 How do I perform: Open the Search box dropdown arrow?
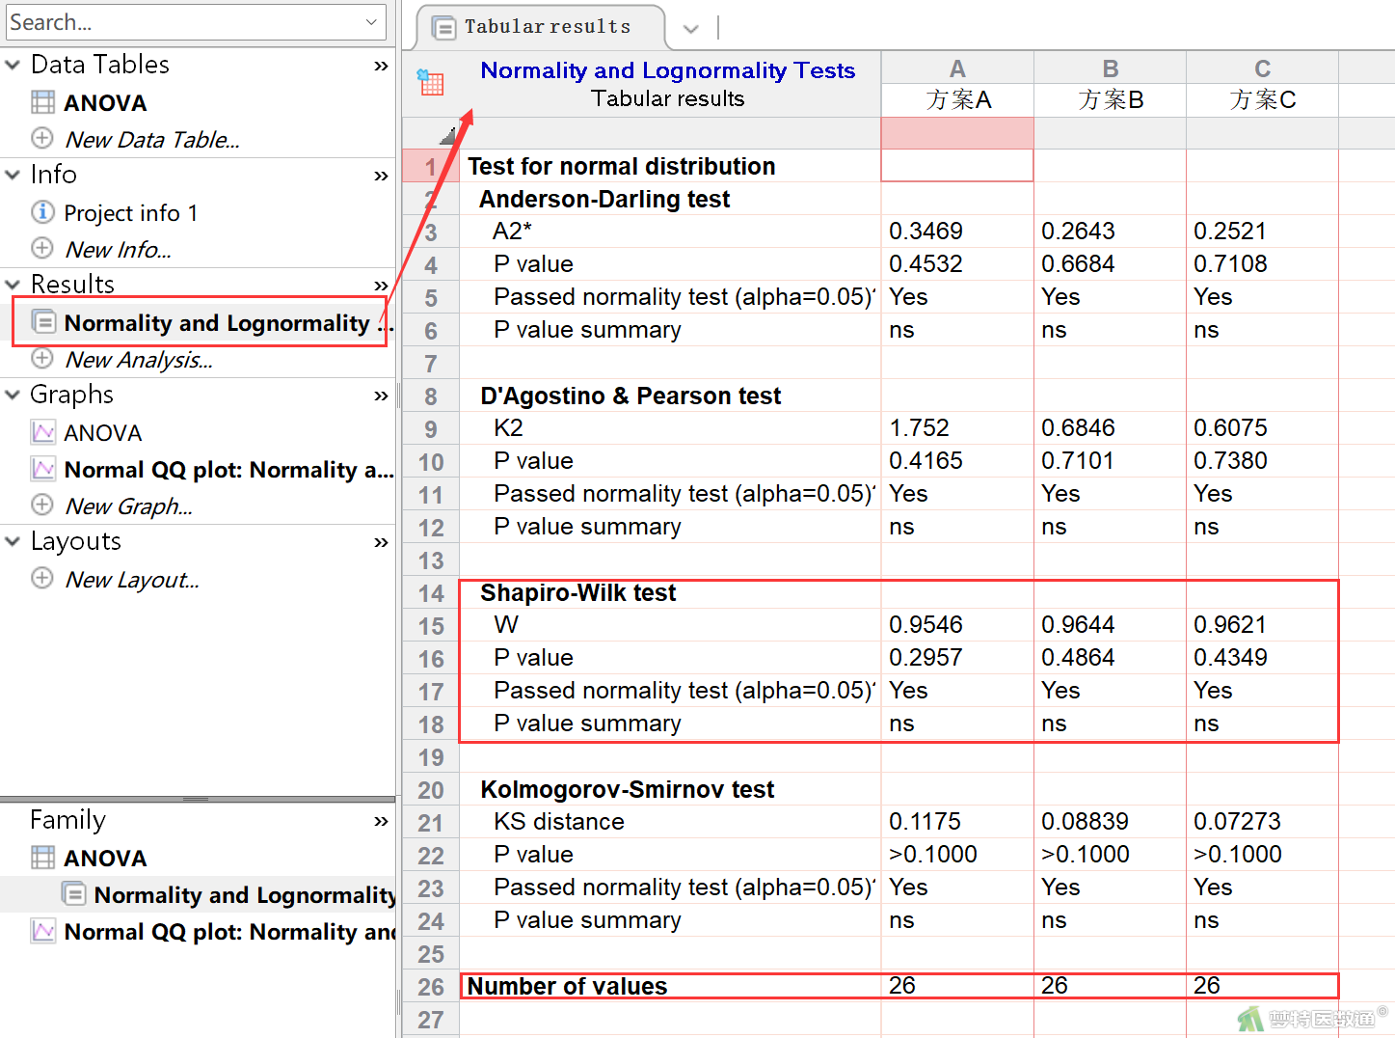[371, 22]
